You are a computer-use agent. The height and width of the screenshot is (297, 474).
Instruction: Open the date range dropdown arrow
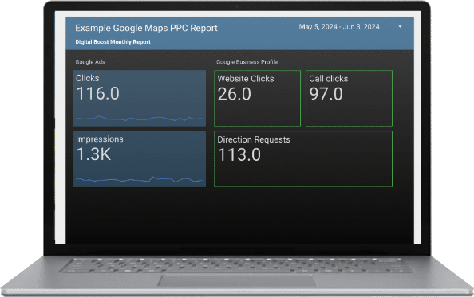point(400,27)
